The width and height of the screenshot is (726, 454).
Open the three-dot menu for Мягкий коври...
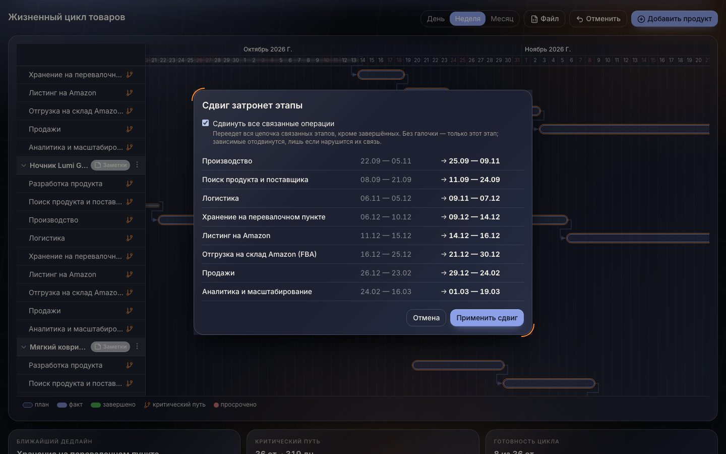[x=137, y=347]
